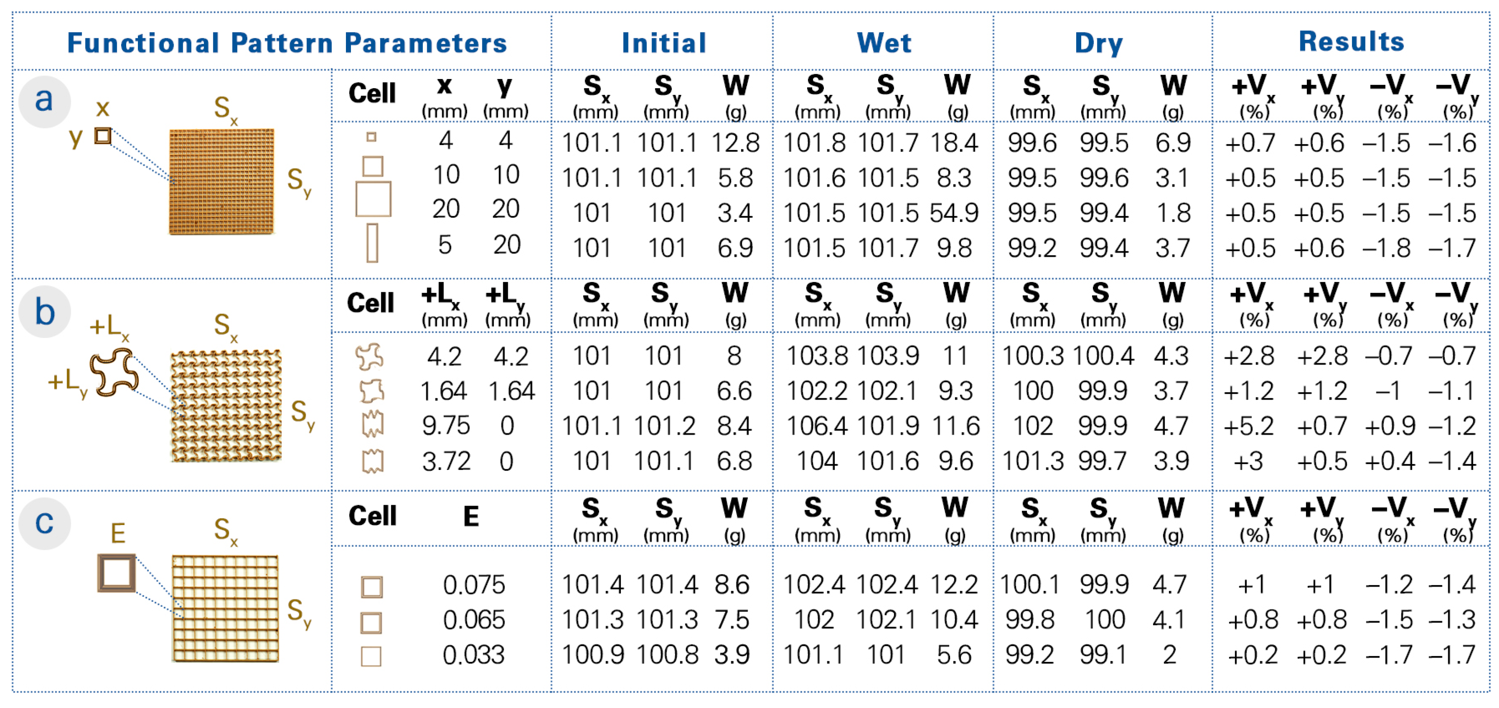The image size is (1499, 708).
Task: Click the Wet column group header
Action: click(883, 42)
